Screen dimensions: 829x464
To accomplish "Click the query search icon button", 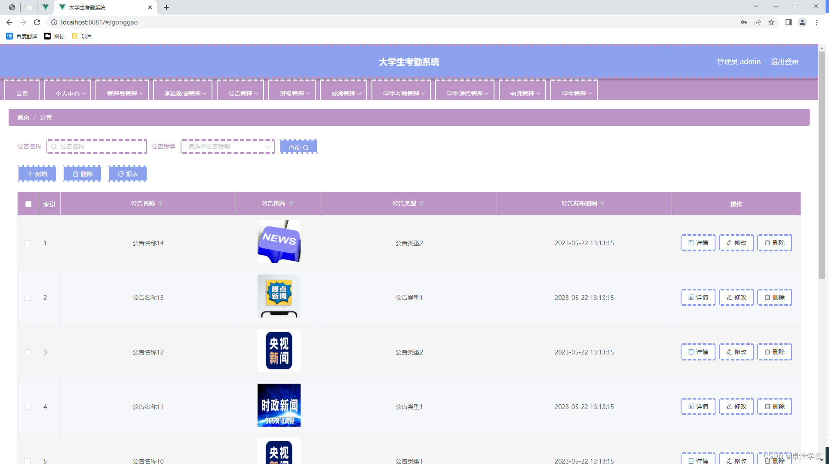I will click(x=298, y=147).
